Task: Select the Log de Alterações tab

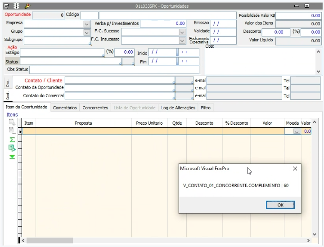Action: click(178, 108)
